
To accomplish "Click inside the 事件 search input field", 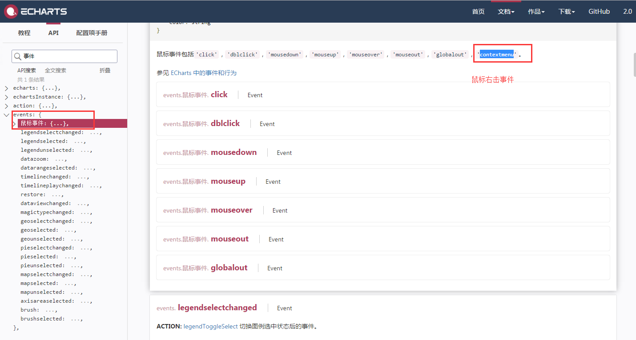I will (67, 56).
